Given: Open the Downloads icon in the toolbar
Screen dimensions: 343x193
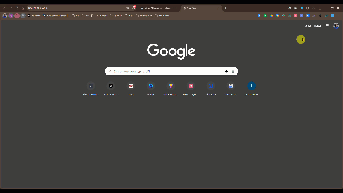Looking at the screenshot, I should tap(320, 8).
